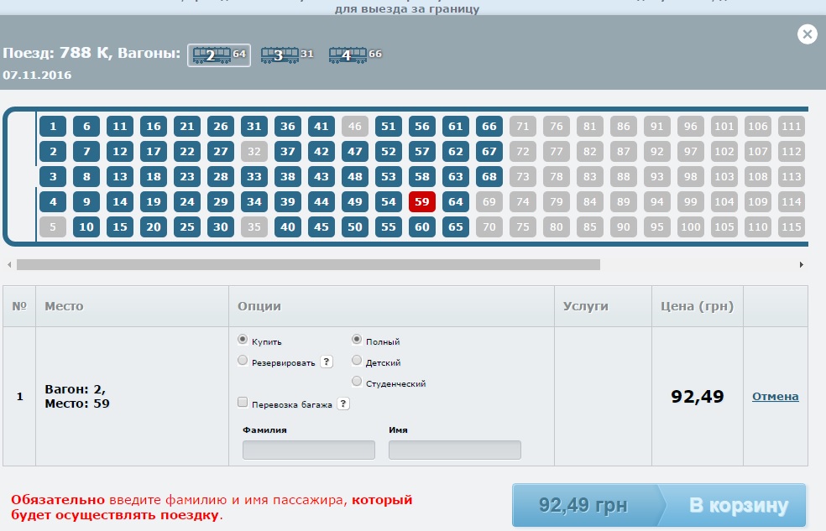Image resolution: width=826 pixels, height=531 pixels.
Task: Deselect the red seat 59
Action: (x=422, y=202)
